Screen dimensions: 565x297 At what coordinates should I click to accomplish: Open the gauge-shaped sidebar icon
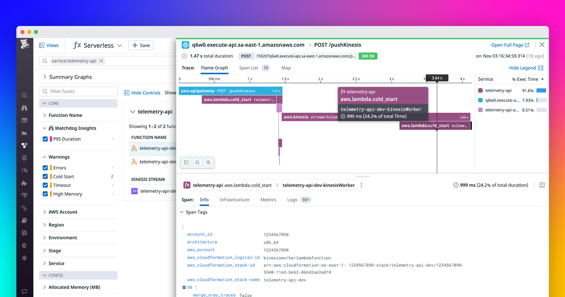coord(24,171)
